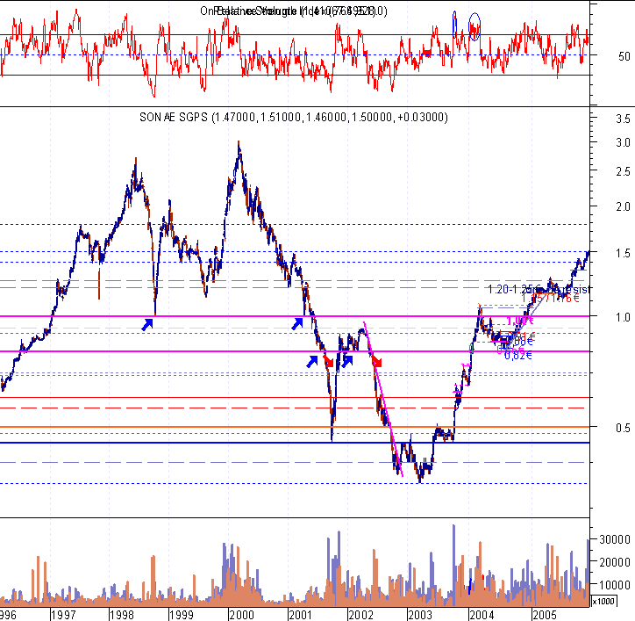Select the large blue ellipse on RSI panel
The image size is (635, 621).
pyautogui.click(x=474, y=26)
